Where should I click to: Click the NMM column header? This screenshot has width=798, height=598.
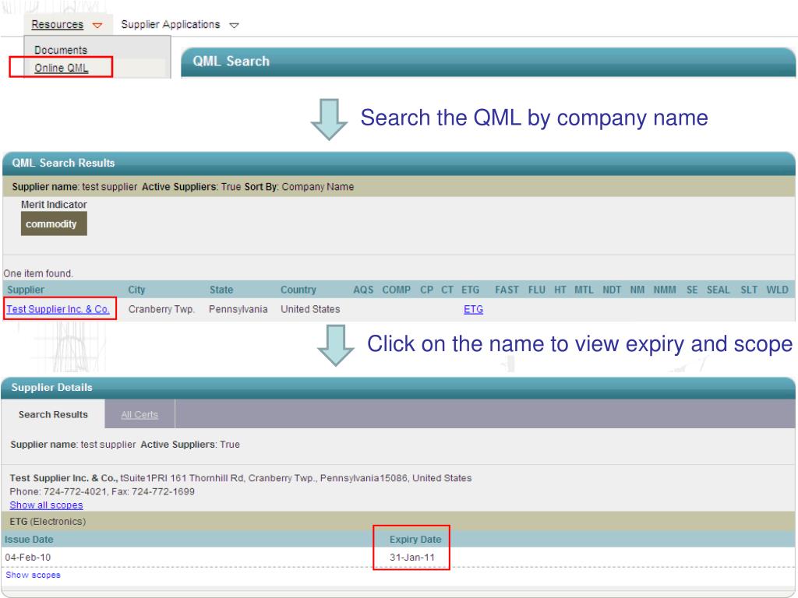coord(665,290)
